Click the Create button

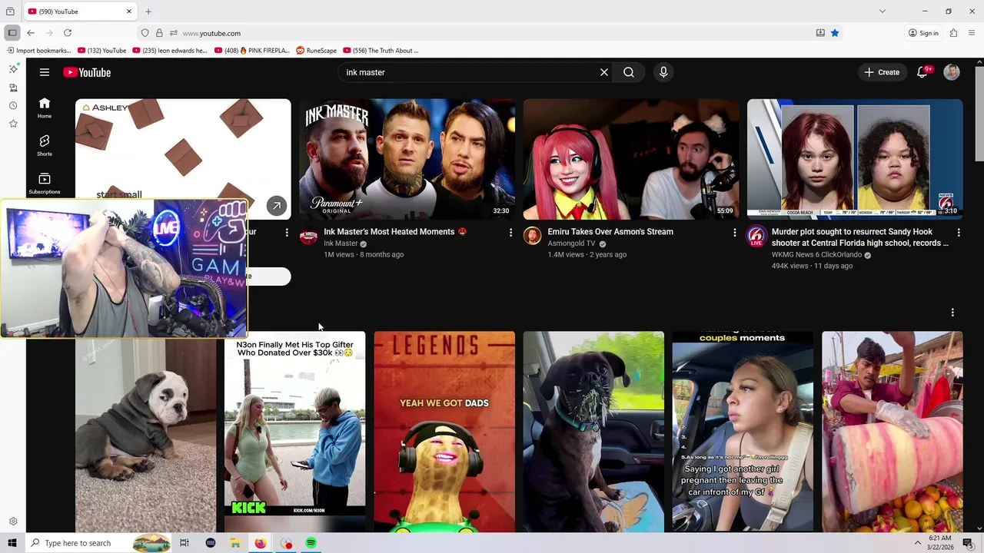(x=882, y=72)
